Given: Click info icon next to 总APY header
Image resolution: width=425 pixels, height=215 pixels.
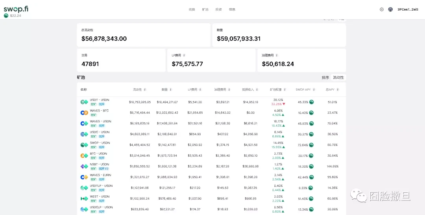Looking at the screenshot, I should [x=338, y=89].
